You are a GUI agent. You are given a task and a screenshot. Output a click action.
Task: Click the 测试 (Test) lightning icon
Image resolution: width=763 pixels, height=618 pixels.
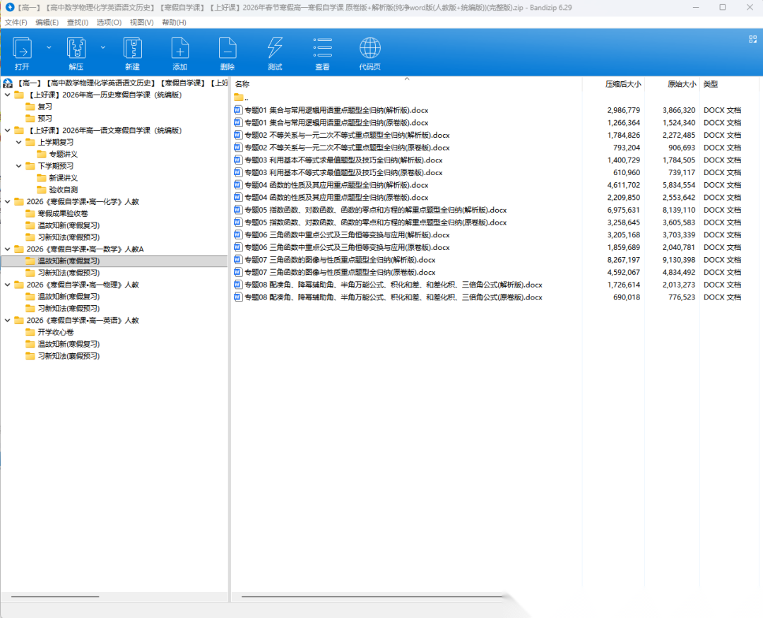275,49
